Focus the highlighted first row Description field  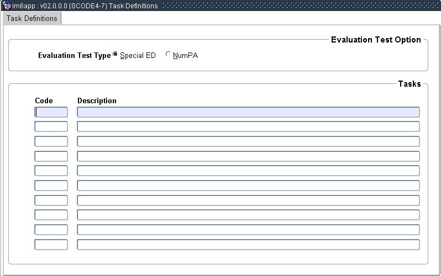[248, 112]
